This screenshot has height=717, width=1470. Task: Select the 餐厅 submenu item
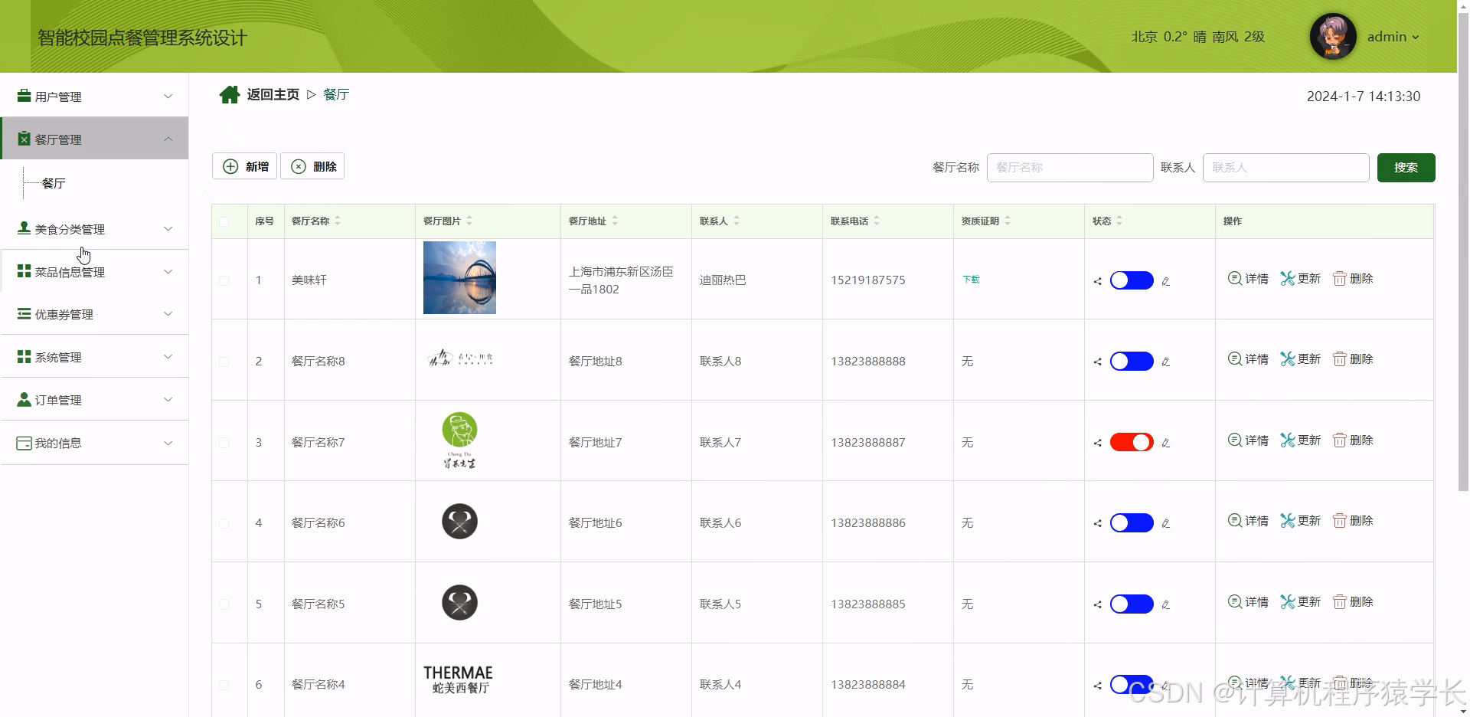(x=54, y=184)
